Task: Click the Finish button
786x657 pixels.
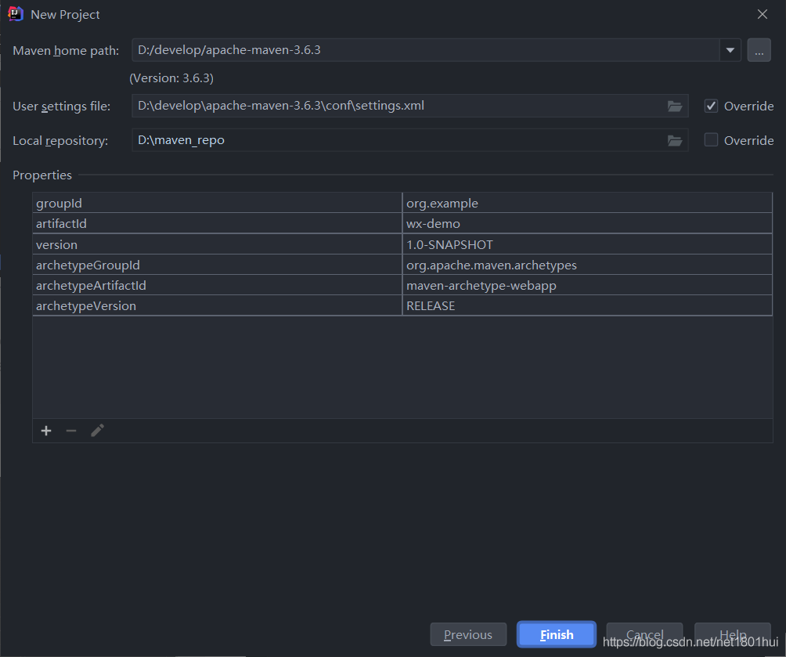Action: (x=557, y=635)
